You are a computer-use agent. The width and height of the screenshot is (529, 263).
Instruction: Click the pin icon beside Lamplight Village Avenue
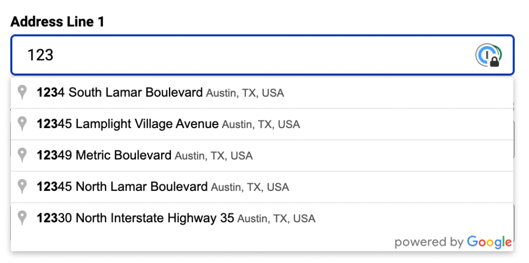tap(22, 124)
